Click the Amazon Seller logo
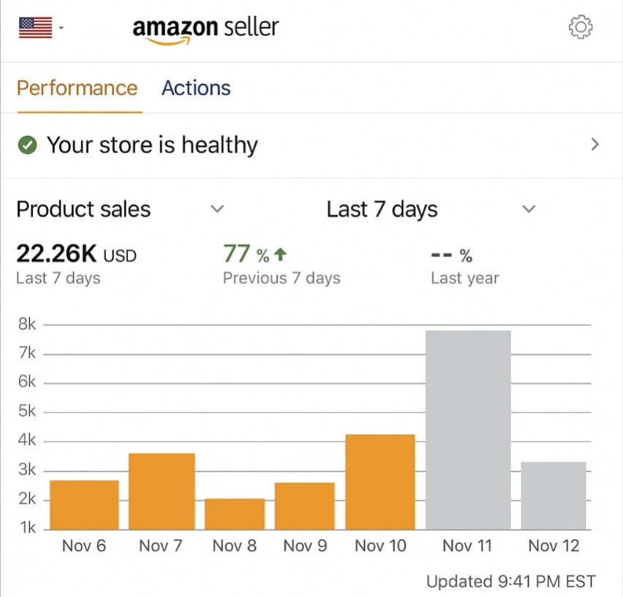This screenshot has height=597, width=623. tap(205, 29)
